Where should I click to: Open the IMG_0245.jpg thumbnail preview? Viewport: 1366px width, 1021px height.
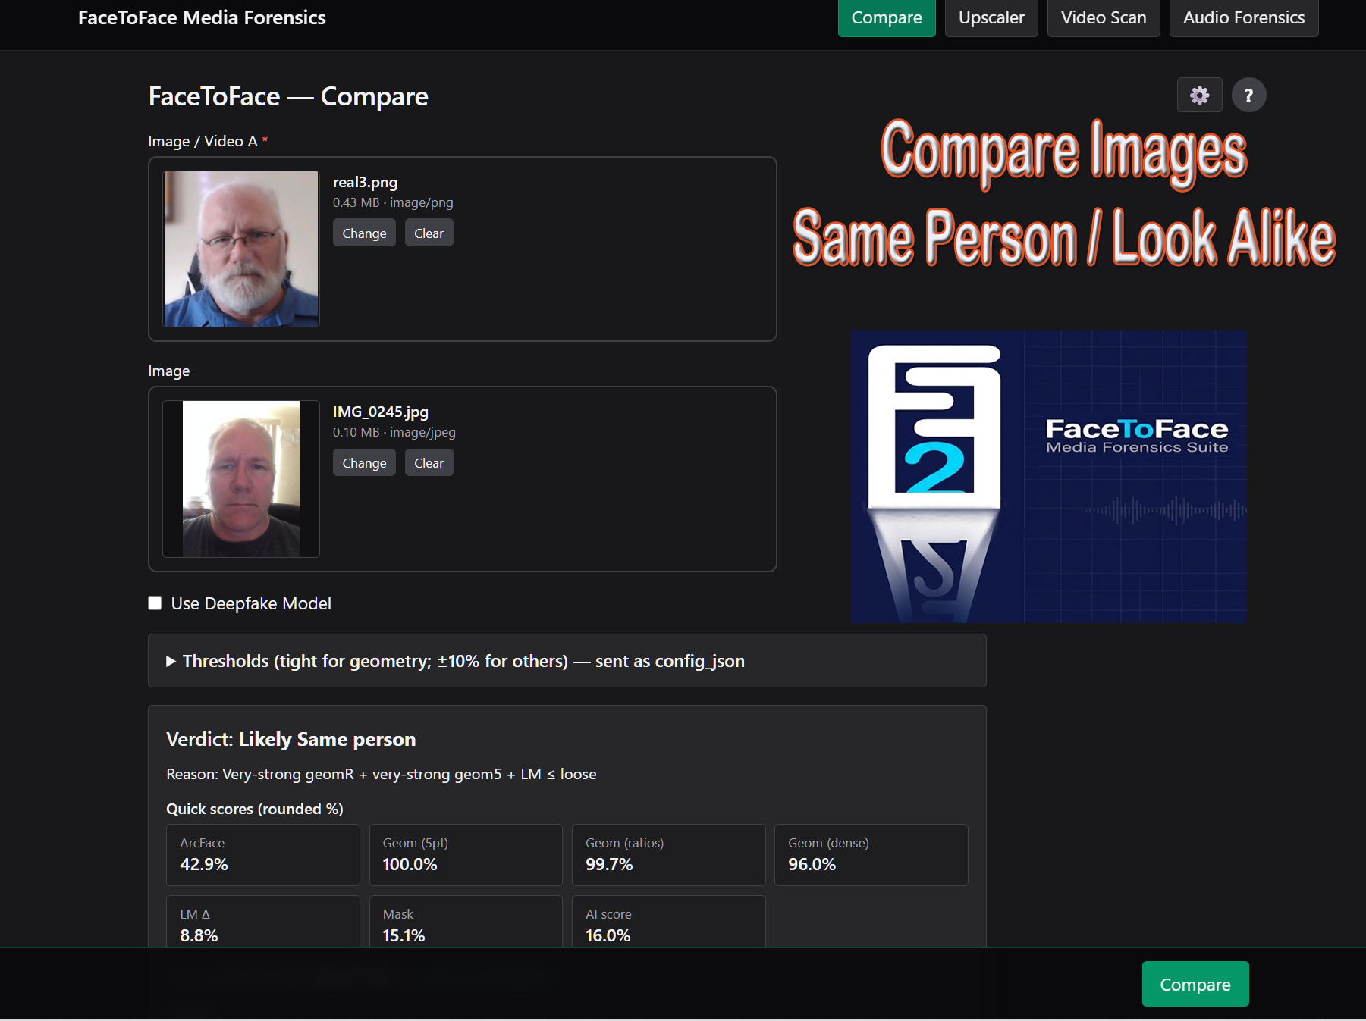pyautogui.click(x=241, y=479)
